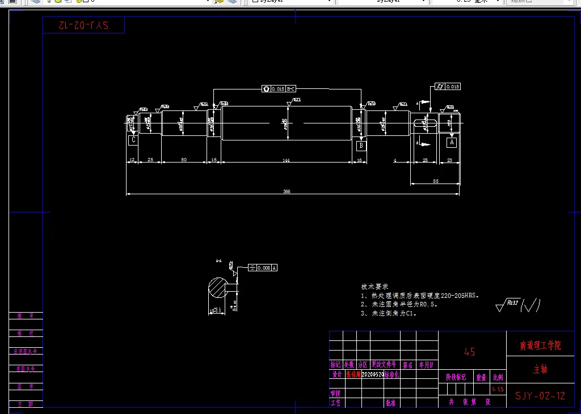Select the red designer name next to 设计

[353, 374]
